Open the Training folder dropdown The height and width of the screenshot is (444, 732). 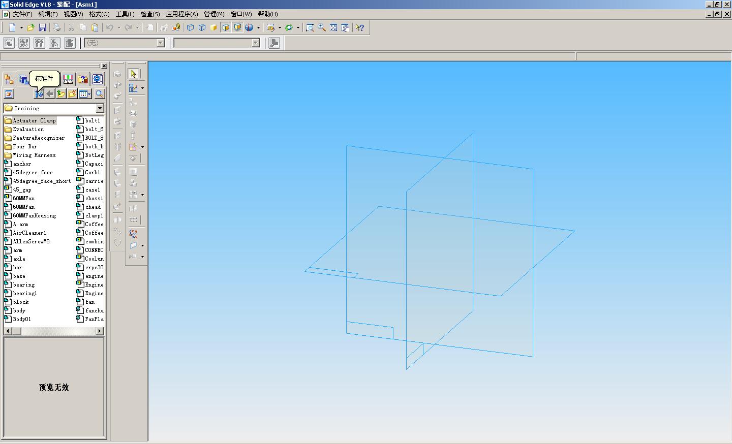[100, 108]
